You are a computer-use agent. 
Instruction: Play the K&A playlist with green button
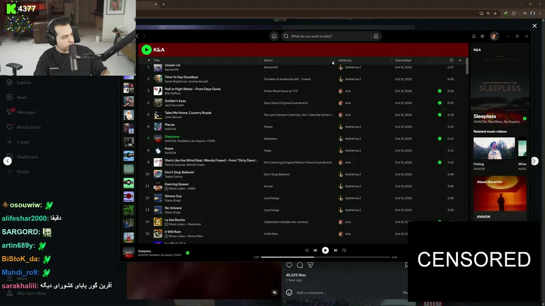click(x=146, y=50)
